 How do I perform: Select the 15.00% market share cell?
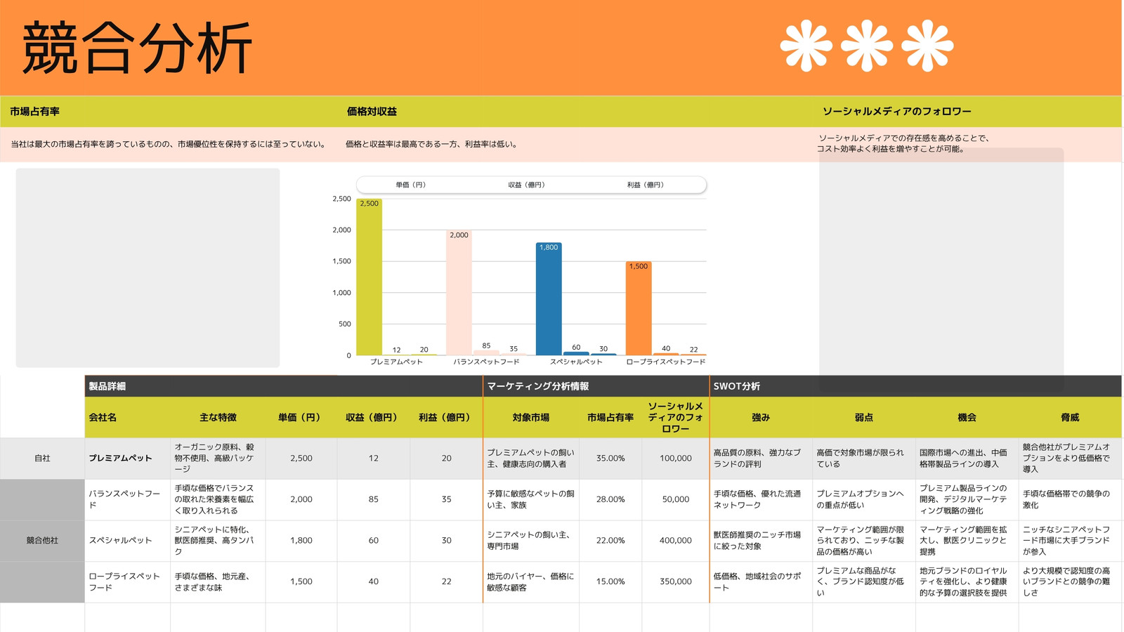point(610,581)
